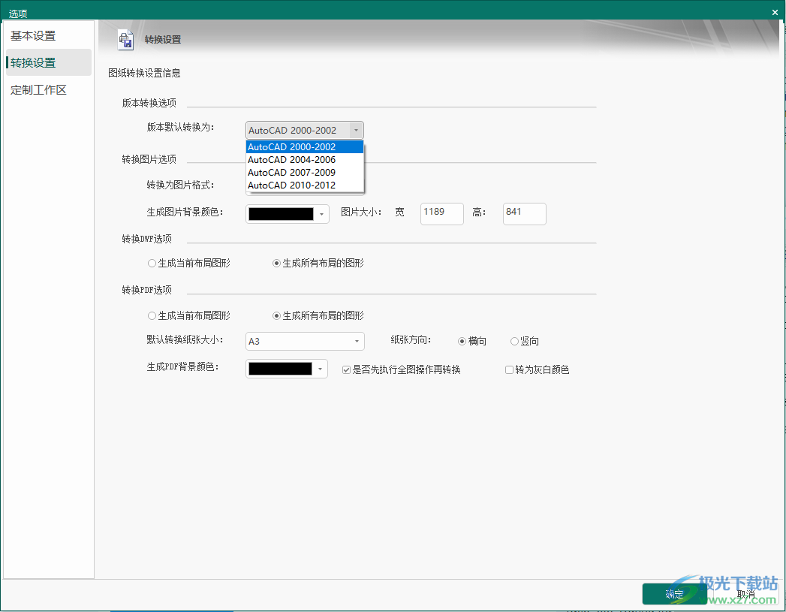The width and height of the screenshot is (786, 612).
Task: Close the options dialog window
Action: point(775,13)
